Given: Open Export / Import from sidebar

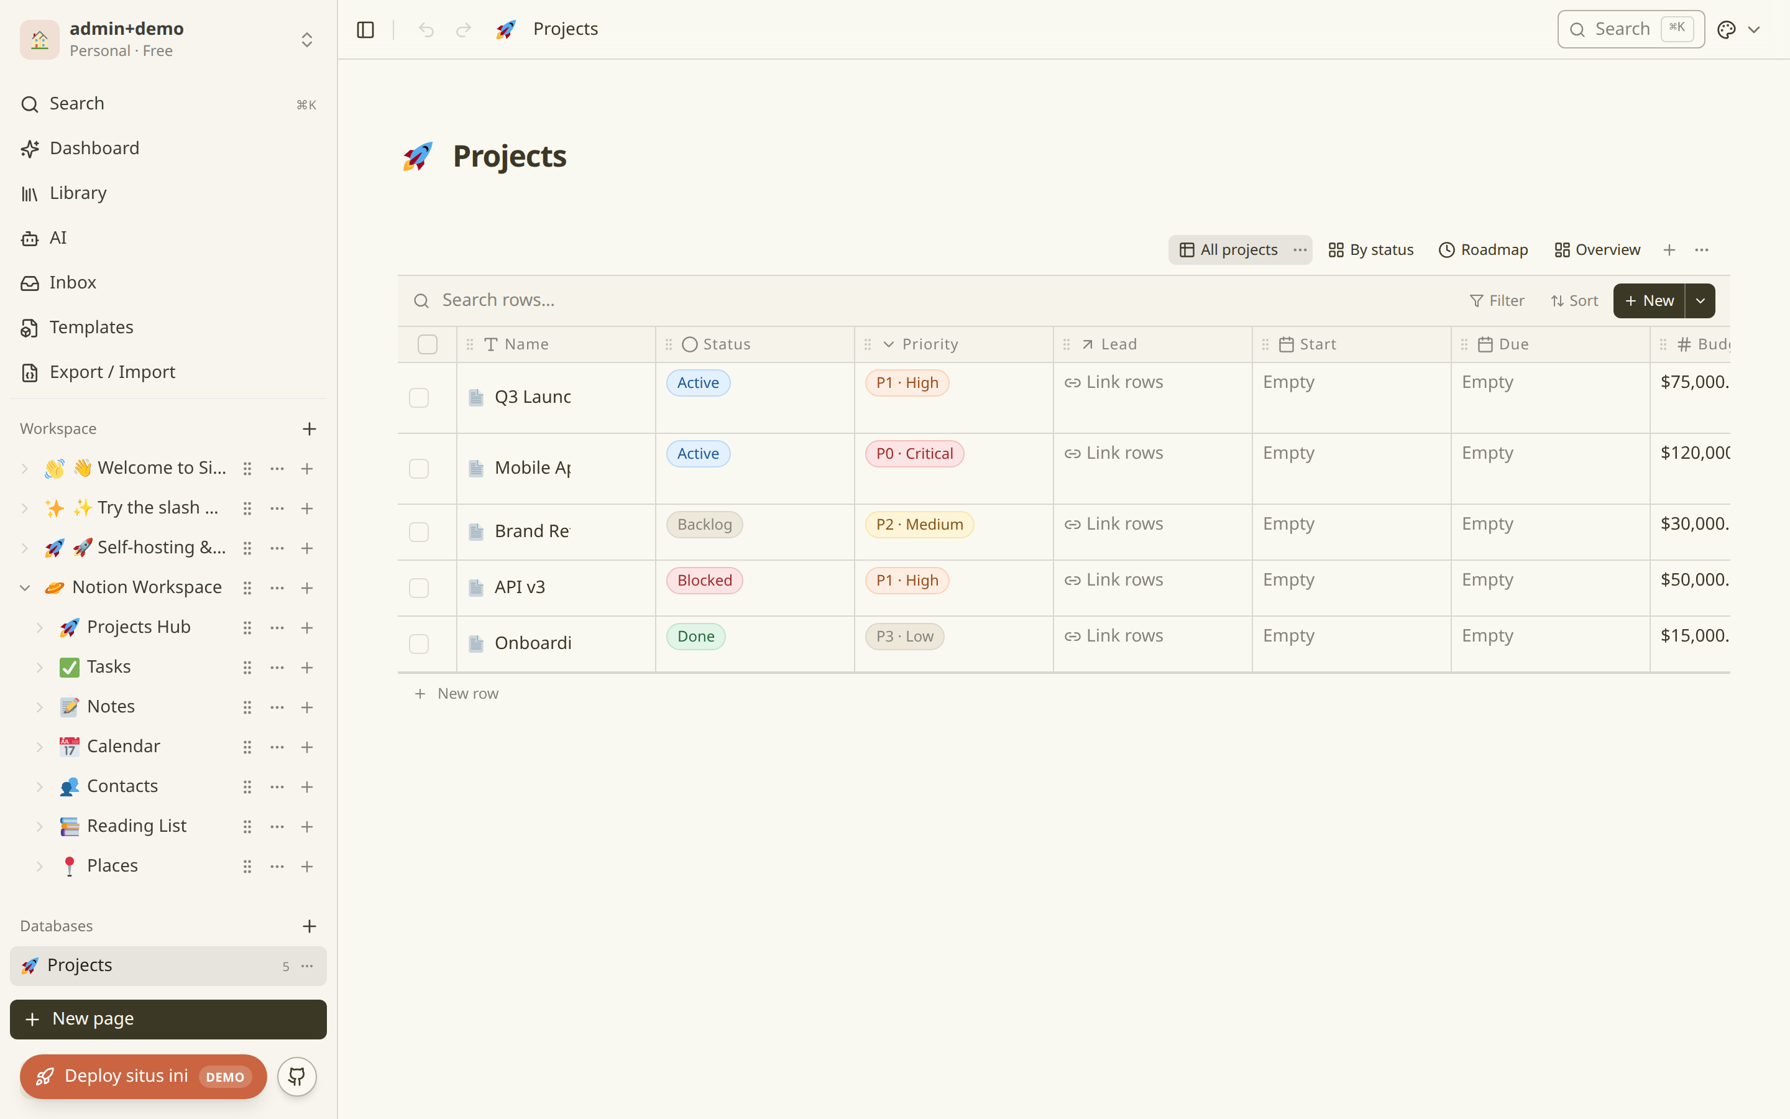Looking at the screenshot, I should (168, 372).
